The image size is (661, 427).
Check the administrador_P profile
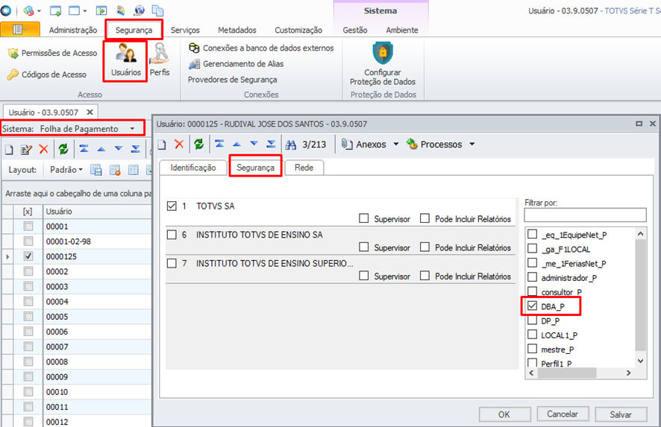533,277
